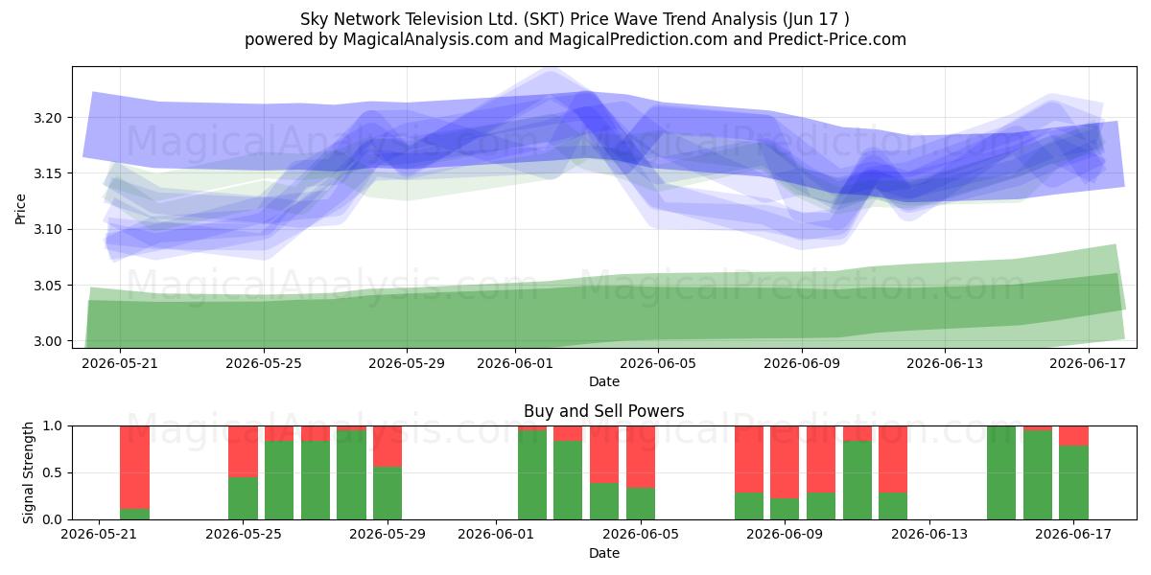Click the fully green June 15 bar
Screen dimensions: 1151x575
coord(1001,472)
